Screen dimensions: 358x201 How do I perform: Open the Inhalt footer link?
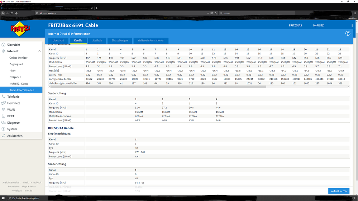point(25,182)
